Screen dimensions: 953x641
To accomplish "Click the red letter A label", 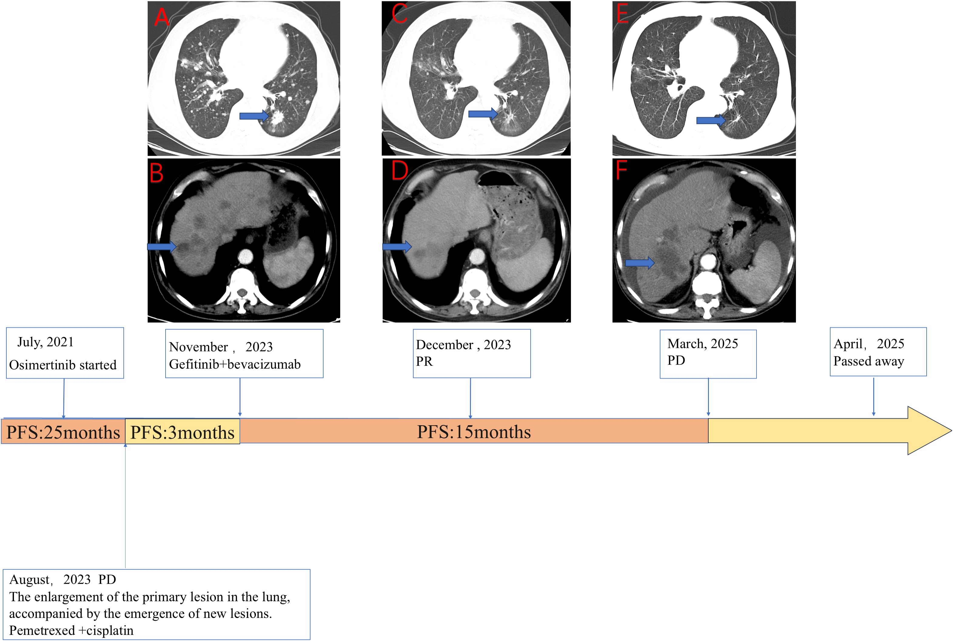I will tap(162, 17).
